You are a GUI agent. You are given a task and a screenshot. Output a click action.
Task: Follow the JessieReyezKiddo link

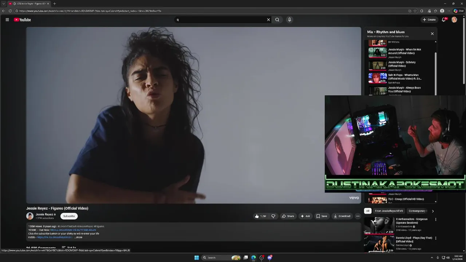pos(55,237)
